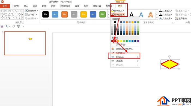Select the straight line shape in gallery
Viewport: 191px width, 106px height.
(13, 11)
